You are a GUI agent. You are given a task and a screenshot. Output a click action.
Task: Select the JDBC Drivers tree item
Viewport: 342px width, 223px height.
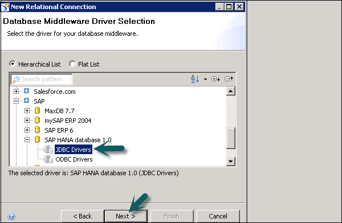[x=74, y=150]
